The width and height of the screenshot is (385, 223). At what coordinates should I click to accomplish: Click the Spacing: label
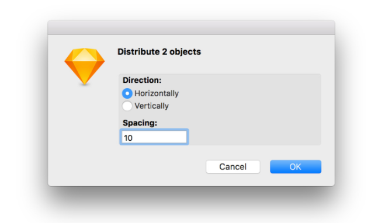(140, 123)
